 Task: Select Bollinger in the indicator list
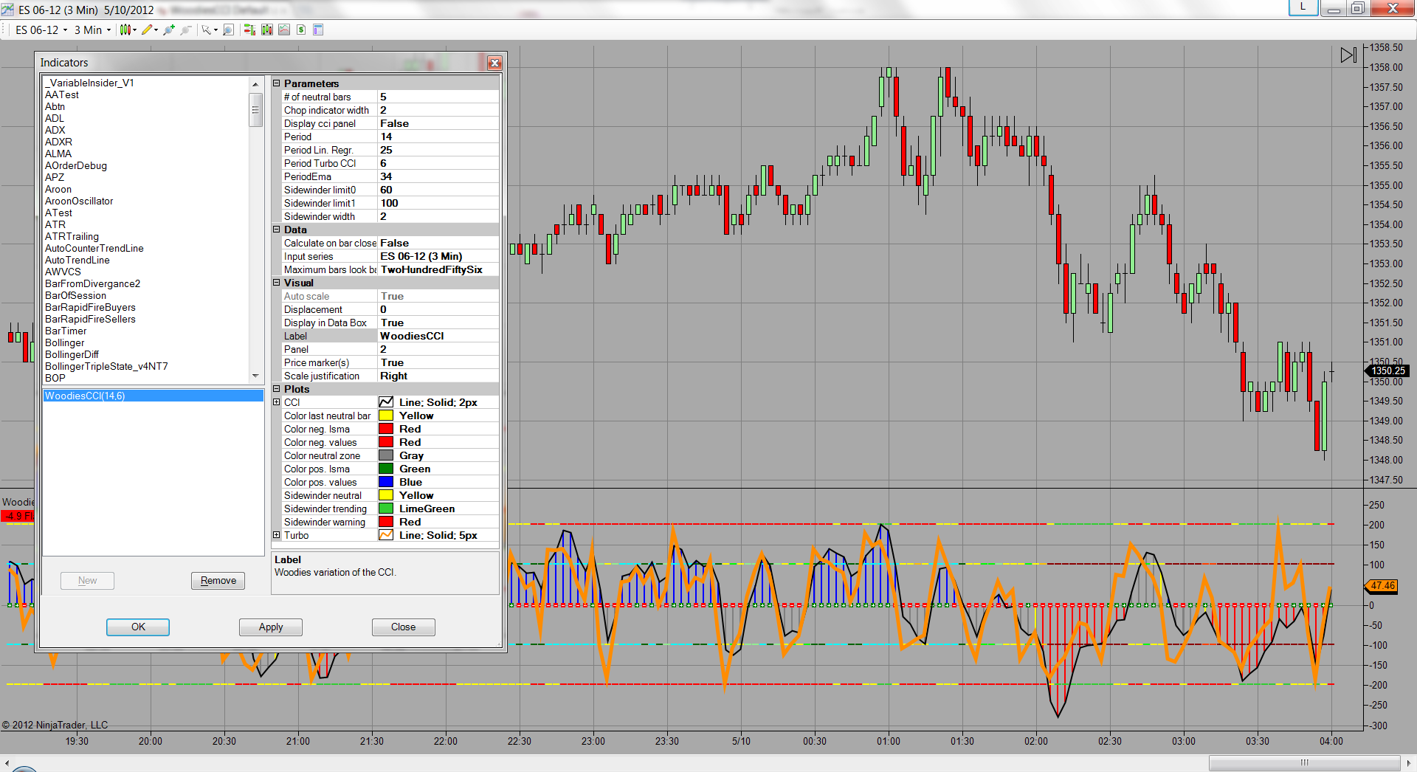point(64,342)
